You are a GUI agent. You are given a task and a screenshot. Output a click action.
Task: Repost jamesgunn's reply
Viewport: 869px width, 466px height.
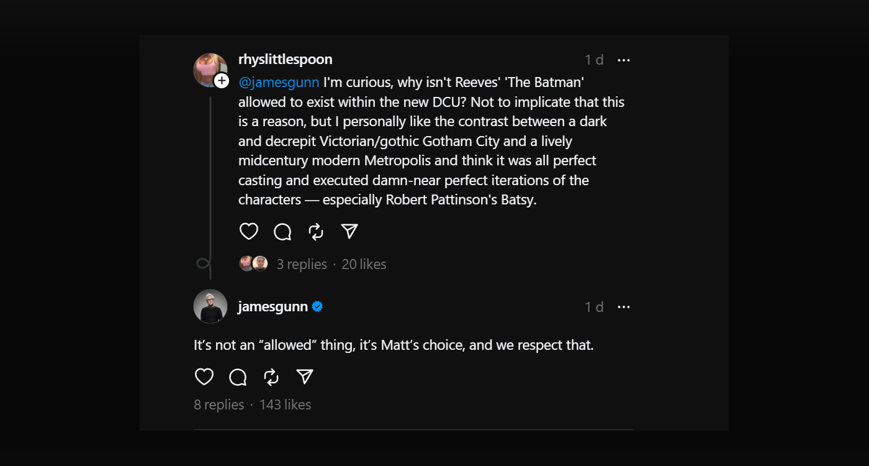[271, 377]
